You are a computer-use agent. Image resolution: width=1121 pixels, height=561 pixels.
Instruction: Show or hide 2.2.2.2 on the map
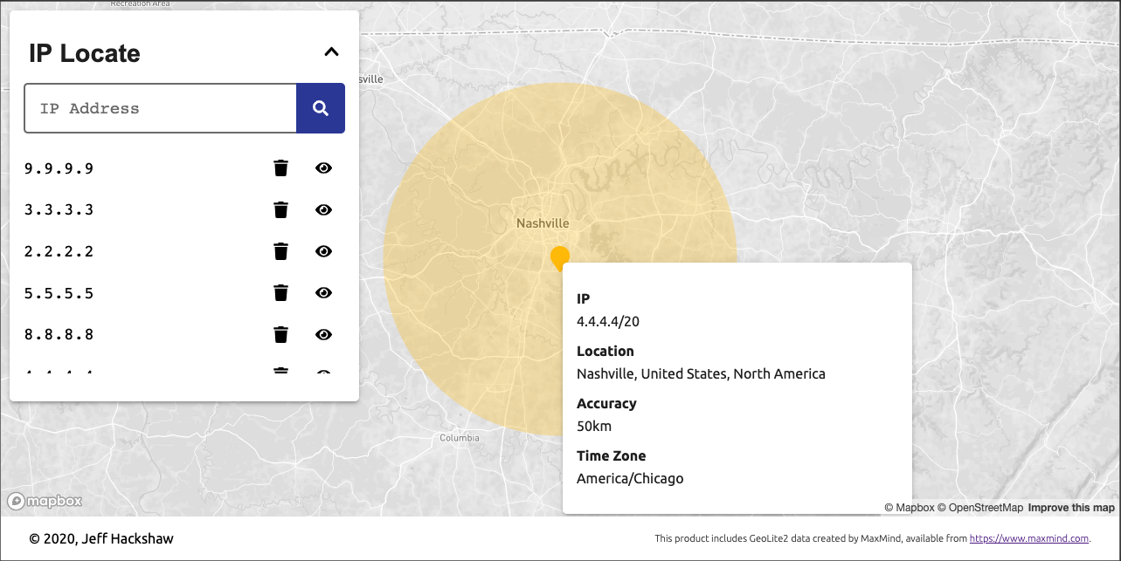click(x=323, y=252)
